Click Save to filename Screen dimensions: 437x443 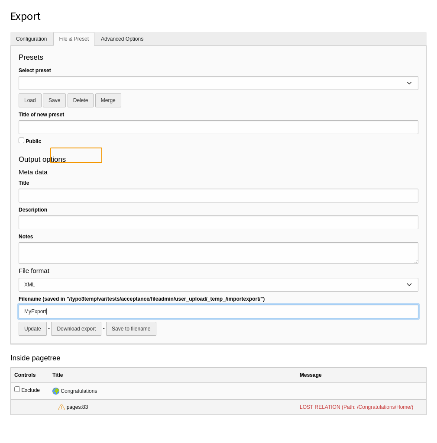tap(131, 328)
